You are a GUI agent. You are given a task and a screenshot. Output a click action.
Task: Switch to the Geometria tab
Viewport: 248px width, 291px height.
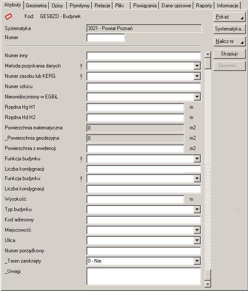pos(36,6)
